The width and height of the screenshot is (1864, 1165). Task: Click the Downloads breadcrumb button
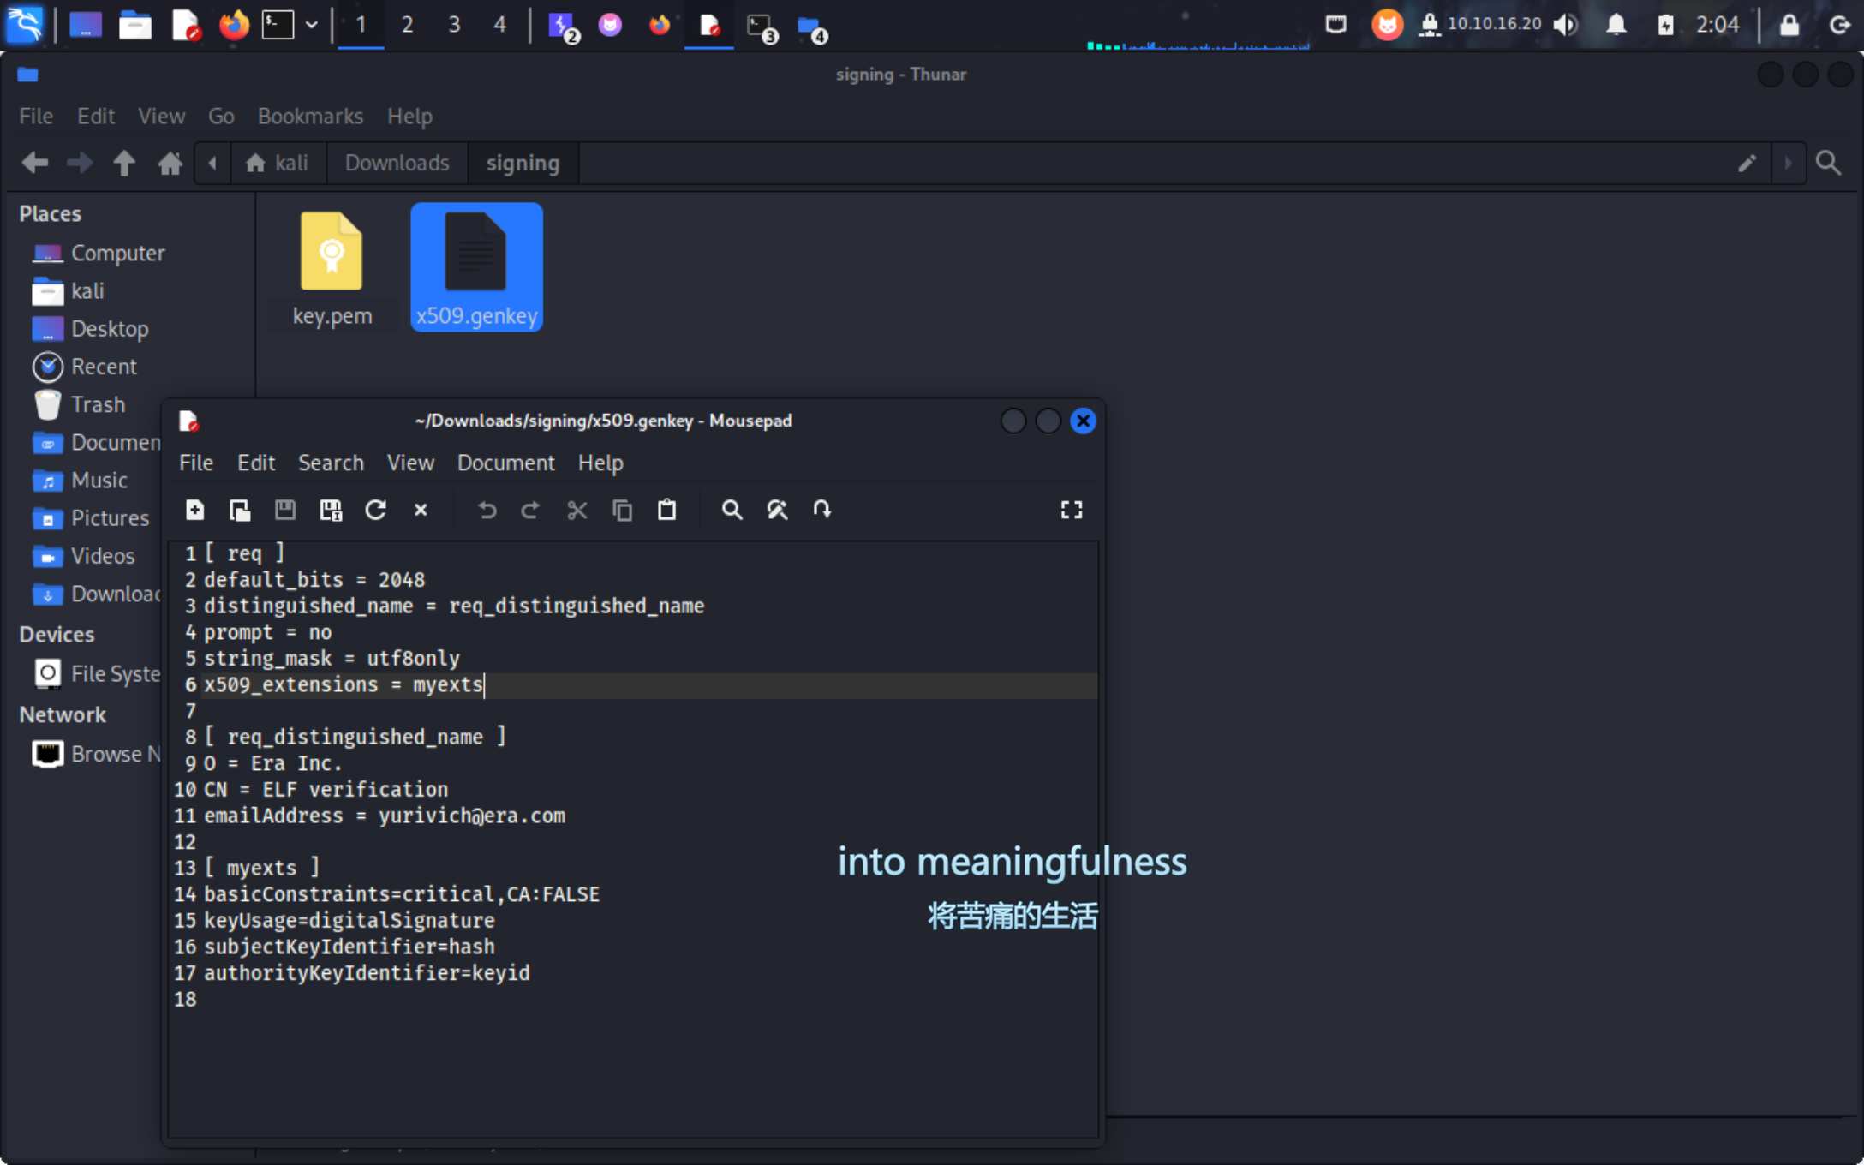click(397, 163)
